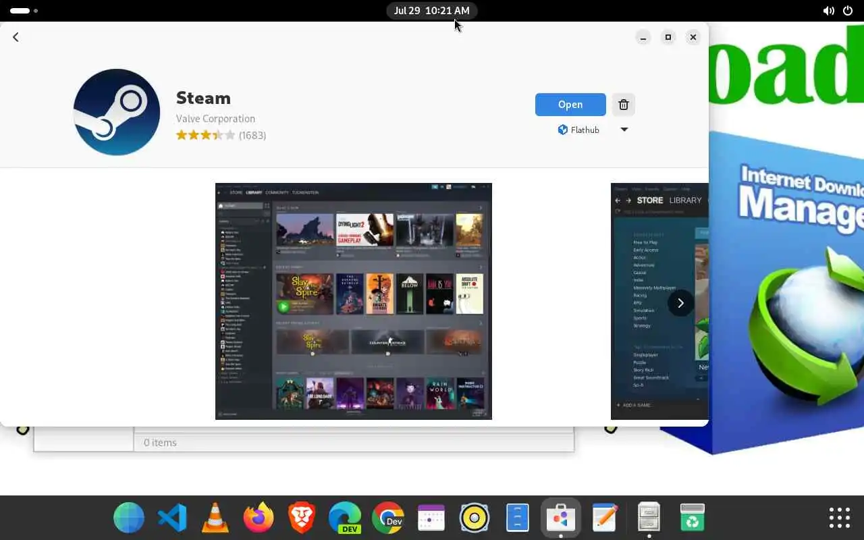Image resolution: width=864 pixels, height=540 pixels.
Task: Launch Rhythmbox speaker icon in the dock
Action: [475, 518]
